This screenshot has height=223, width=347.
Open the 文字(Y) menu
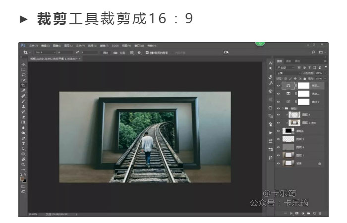(80, 46)
